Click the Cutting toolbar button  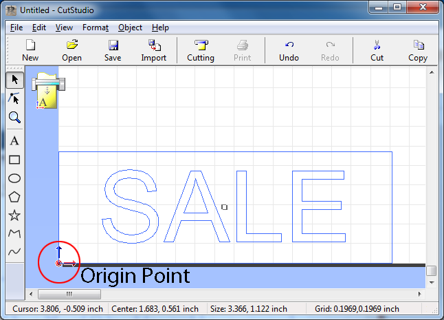(201, 50)
